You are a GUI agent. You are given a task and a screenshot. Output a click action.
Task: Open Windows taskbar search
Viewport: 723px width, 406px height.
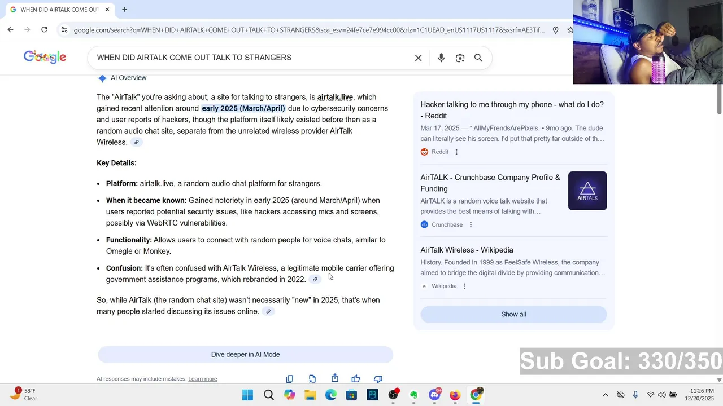click(x=269, y=395)
